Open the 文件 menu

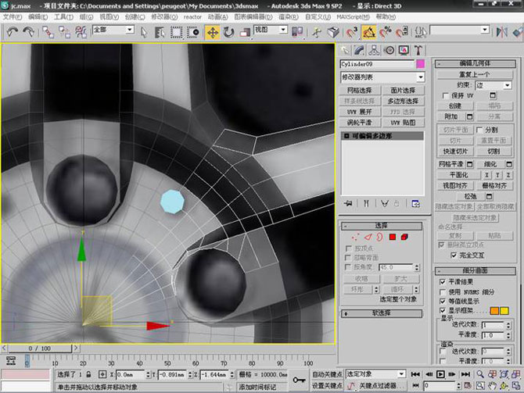point(13,16)
